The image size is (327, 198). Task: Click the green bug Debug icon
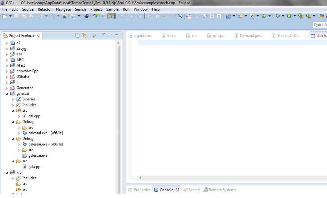tap(277, 16)
